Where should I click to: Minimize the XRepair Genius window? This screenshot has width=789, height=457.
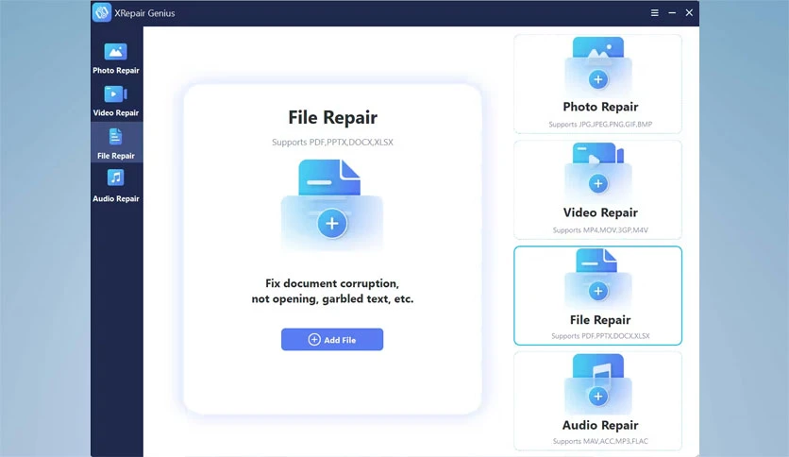[672, 13]
